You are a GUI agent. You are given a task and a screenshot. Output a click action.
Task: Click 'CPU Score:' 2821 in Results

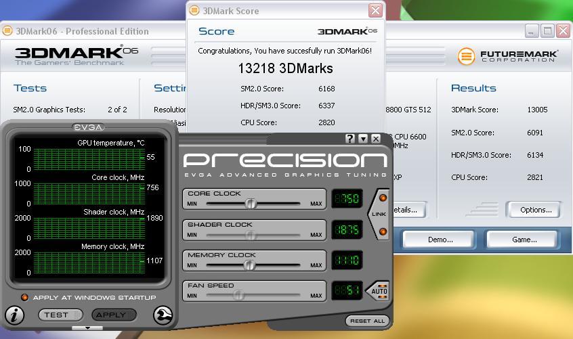tap(497, 177)
